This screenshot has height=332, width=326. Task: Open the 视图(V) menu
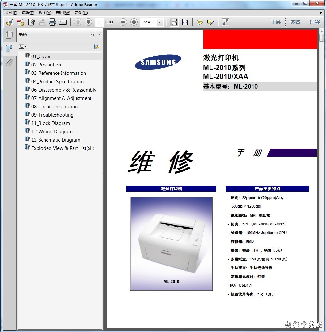pos(45,13)
